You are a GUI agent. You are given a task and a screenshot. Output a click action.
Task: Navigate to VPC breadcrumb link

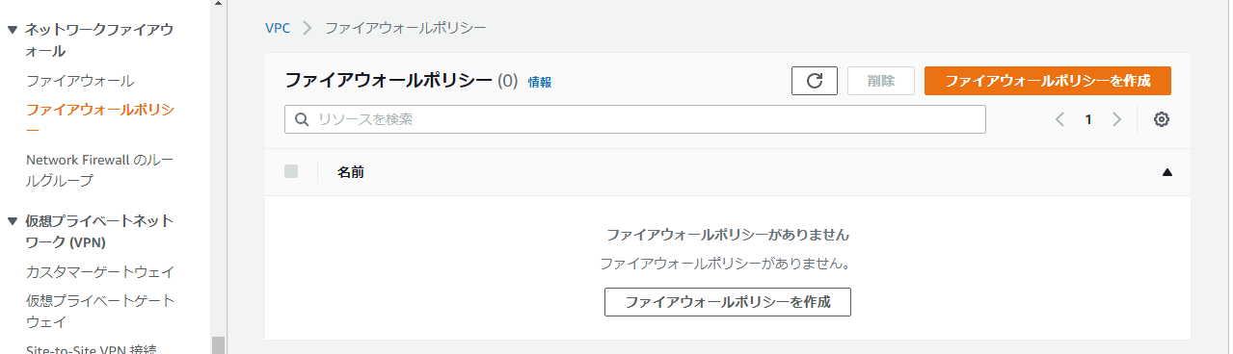coord(278,28)
